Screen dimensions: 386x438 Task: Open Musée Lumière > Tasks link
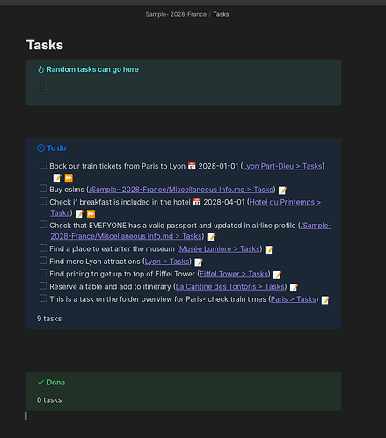(220, 249)
